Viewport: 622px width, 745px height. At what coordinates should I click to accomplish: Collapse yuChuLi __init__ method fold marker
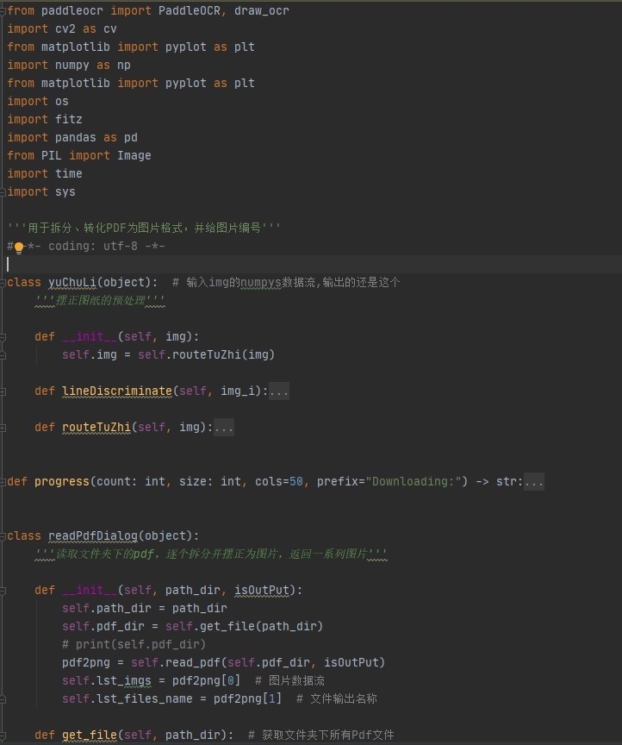tap(3, 337)
